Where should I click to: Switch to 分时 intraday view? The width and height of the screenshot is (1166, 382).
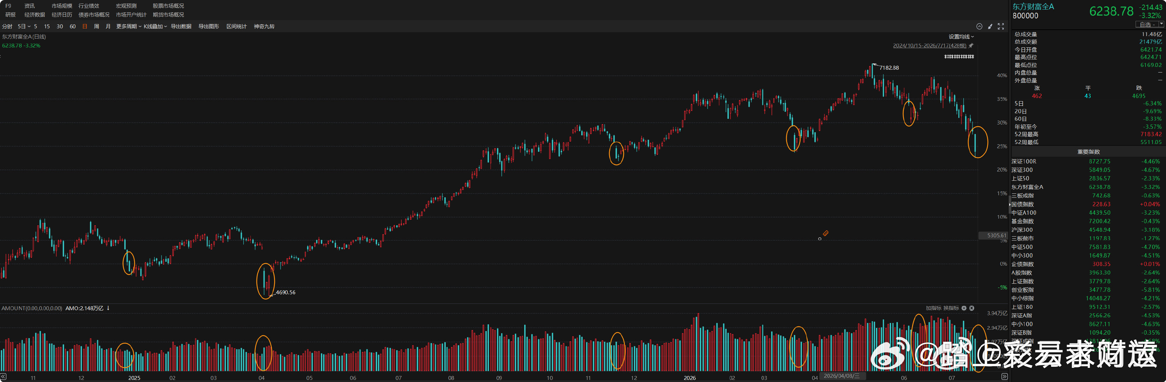(7, 27)
